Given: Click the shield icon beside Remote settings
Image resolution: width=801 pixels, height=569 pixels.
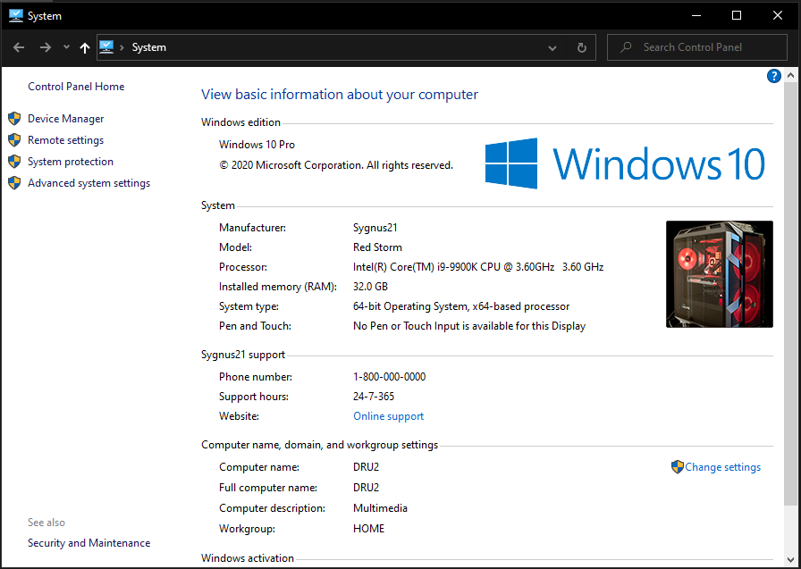Looking at the screenshot, I should pos(14,140).
